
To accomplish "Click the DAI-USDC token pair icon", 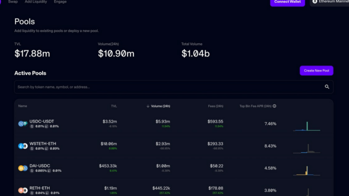I will (x=23, y=168).
